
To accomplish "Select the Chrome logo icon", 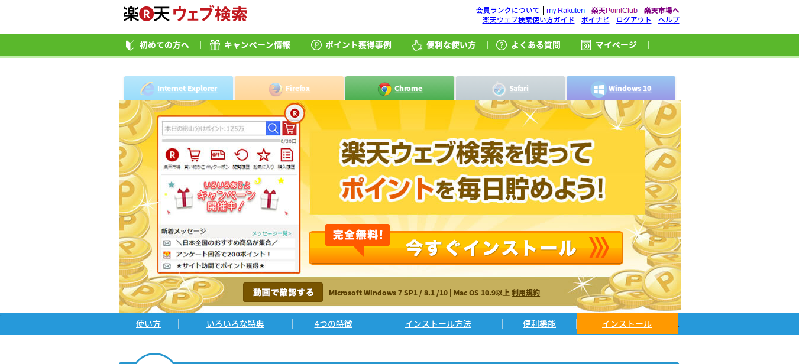I will pos(384,89).
